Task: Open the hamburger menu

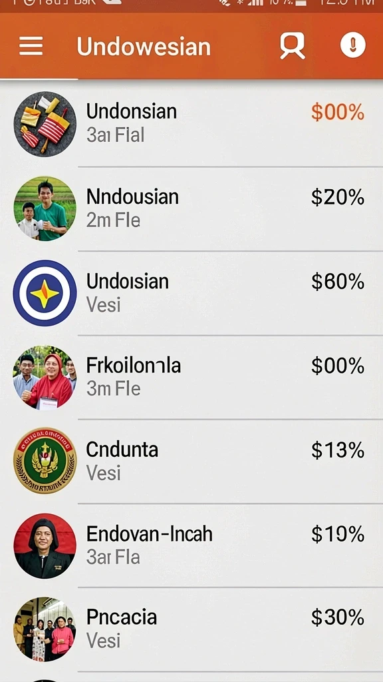Action: coord(31,46)
